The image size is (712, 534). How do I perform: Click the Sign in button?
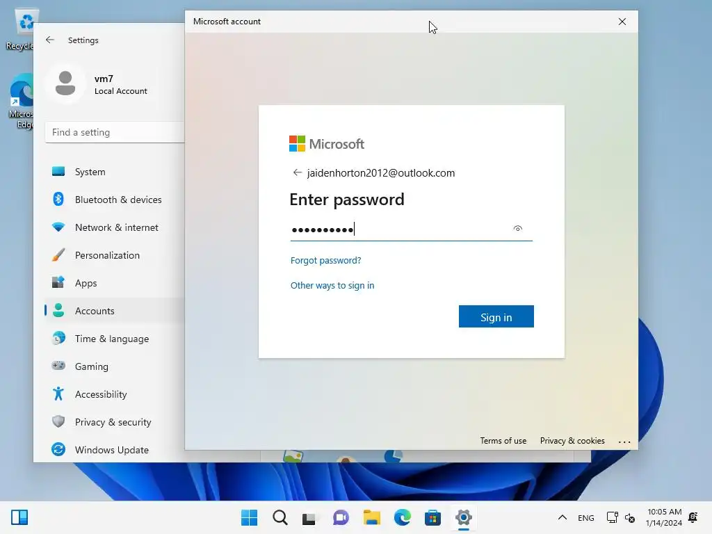(496, 316)
